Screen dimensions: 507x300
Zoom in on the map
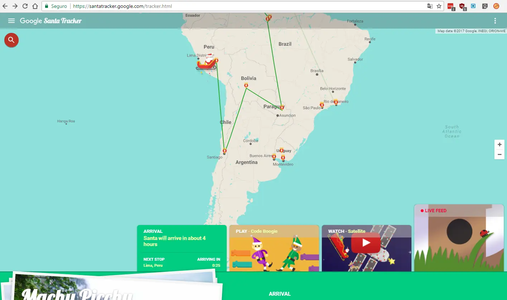[x=499, y=144]
